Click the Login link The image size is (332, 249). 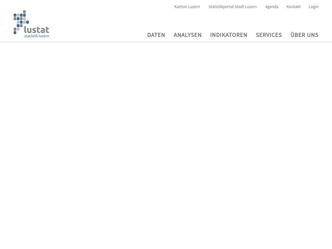tap(313, 7)
